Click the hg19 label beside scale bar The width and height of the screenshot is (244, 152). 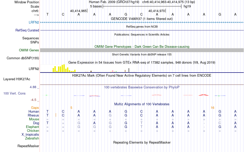coord(187,6)
